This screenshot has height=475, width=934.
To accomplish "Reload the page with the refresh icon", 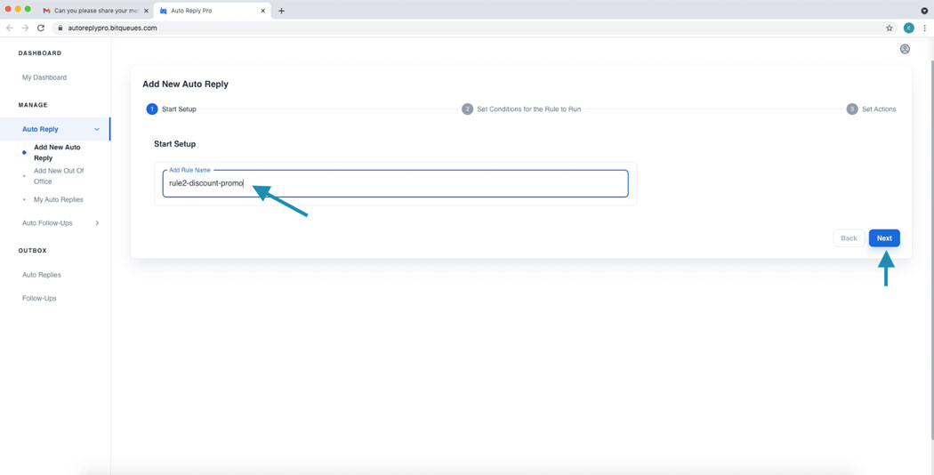I will click(x=41, y=28).
